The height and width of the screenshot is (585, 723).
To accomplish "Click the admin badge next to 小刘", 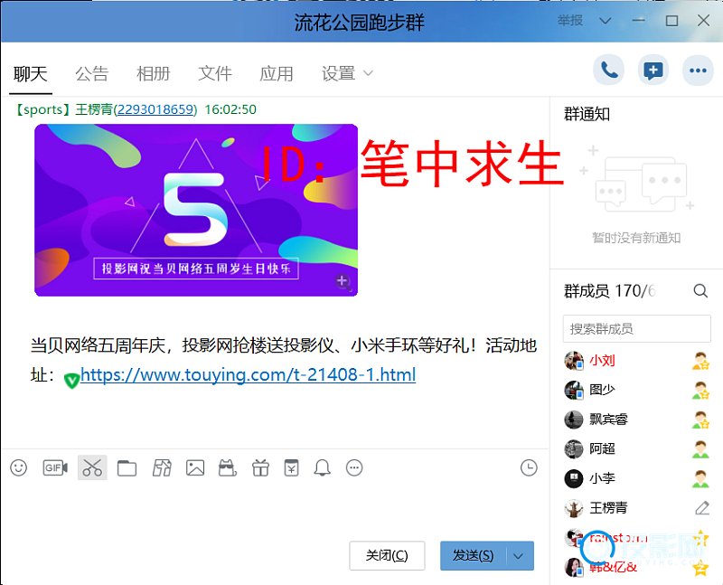I will (x=701, y=361).
